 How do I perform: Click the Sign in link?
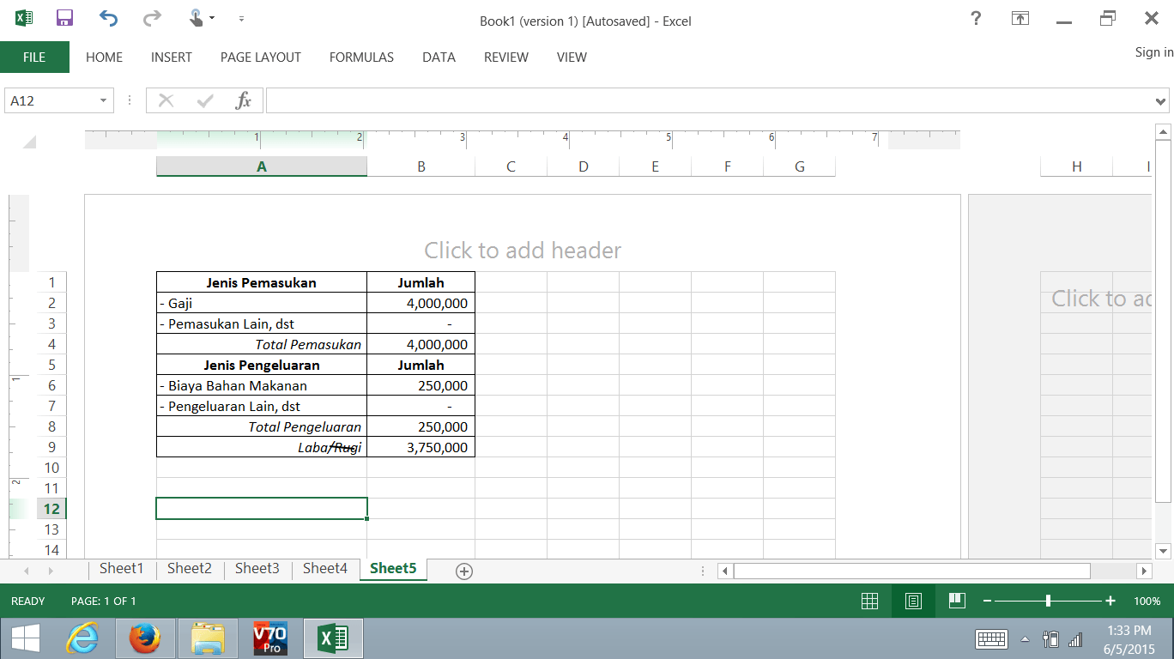pyautogui.click(x=1154, y=52)
